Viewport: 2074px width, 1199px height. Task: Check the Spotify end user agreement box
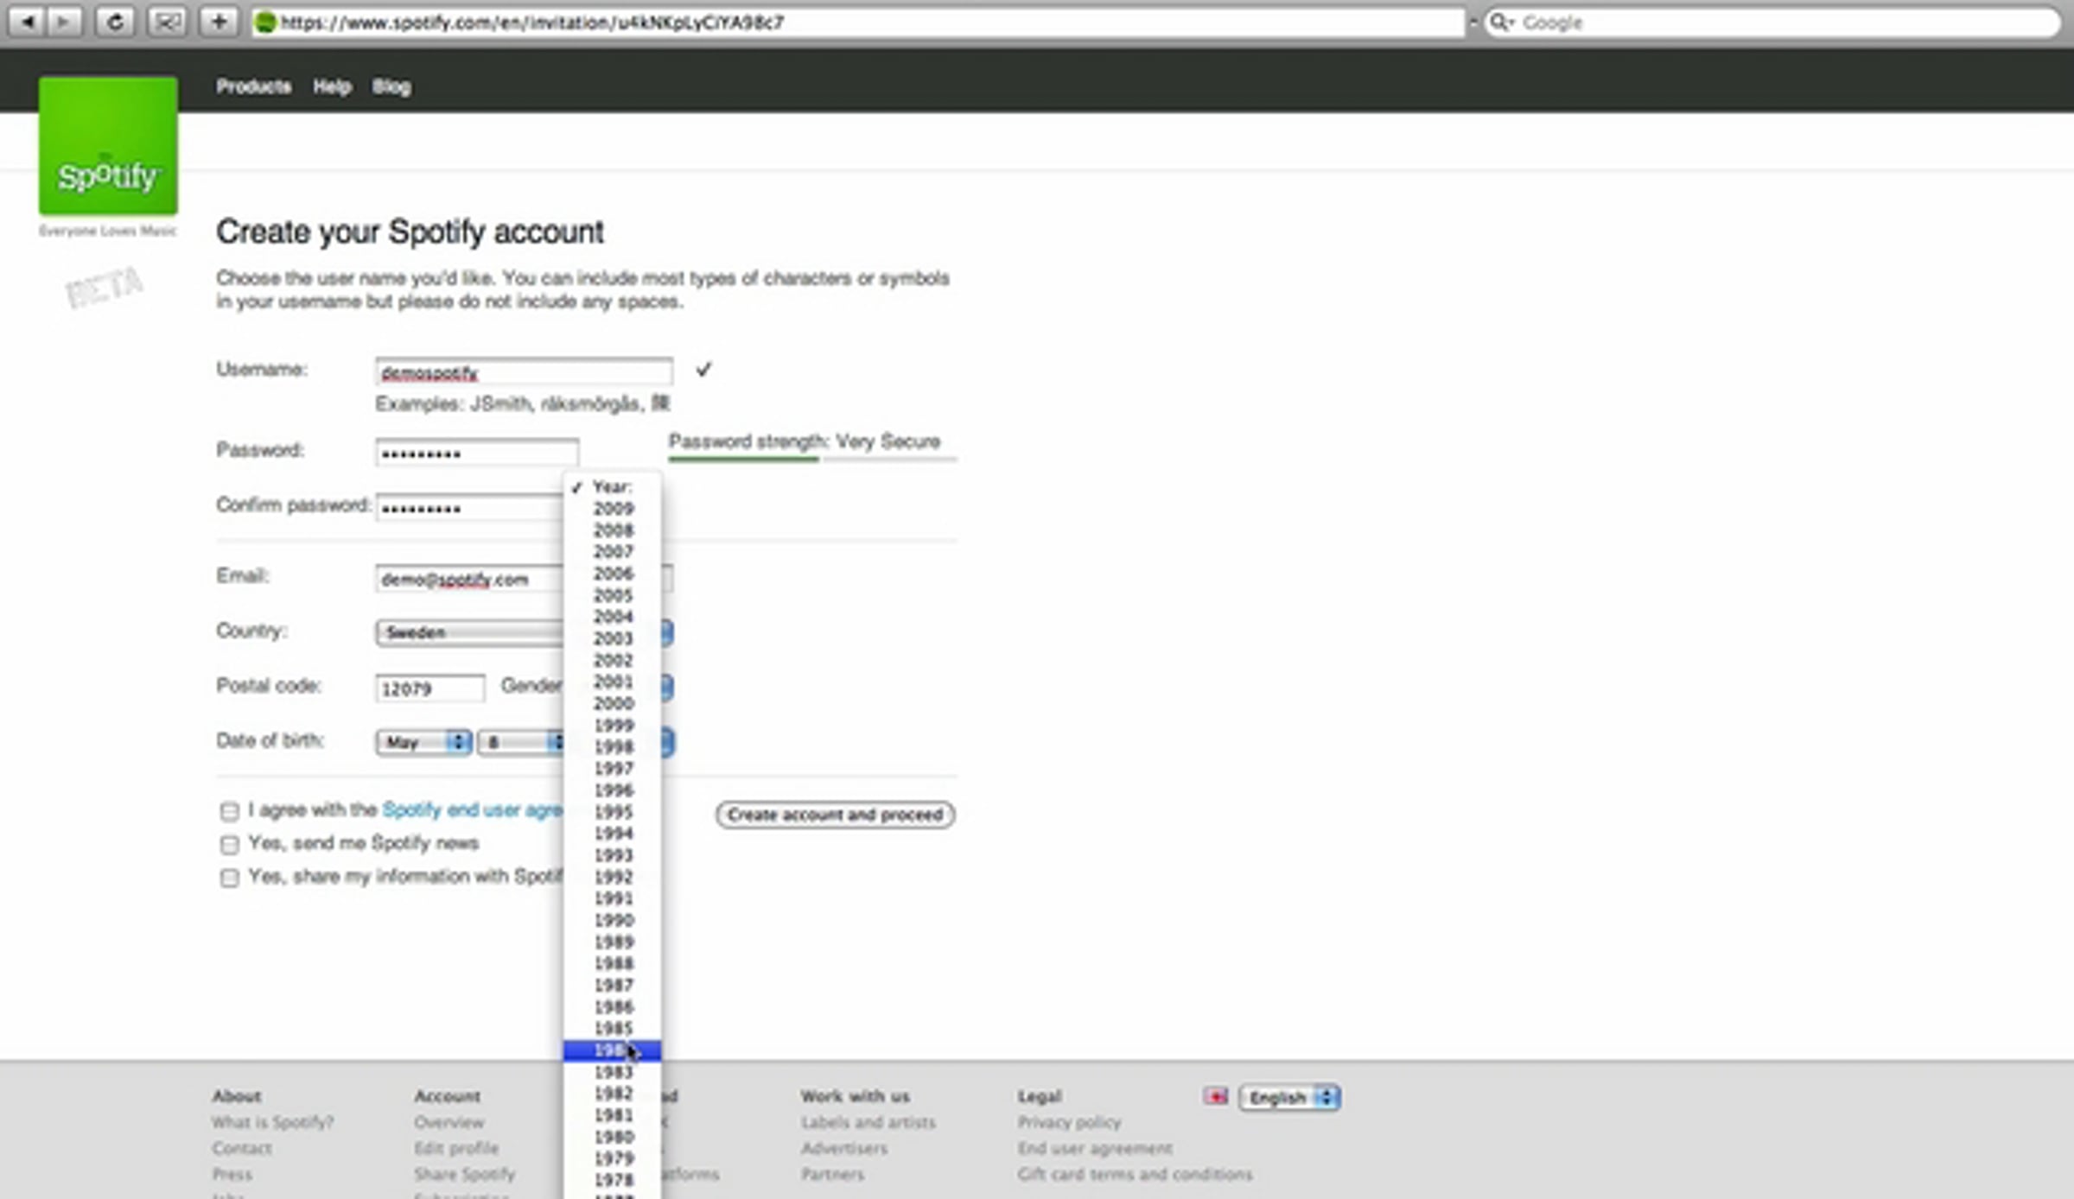[x=229, y=811]
